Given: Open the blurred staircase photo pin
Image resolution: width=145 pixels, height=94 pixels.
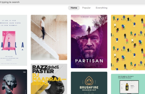Looking at the screenshot, I should click(x=49, y=37).
